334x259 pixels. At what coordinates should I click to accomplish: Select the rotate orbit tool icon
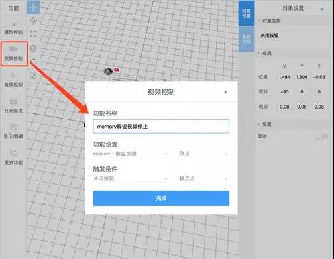(33, 21)
